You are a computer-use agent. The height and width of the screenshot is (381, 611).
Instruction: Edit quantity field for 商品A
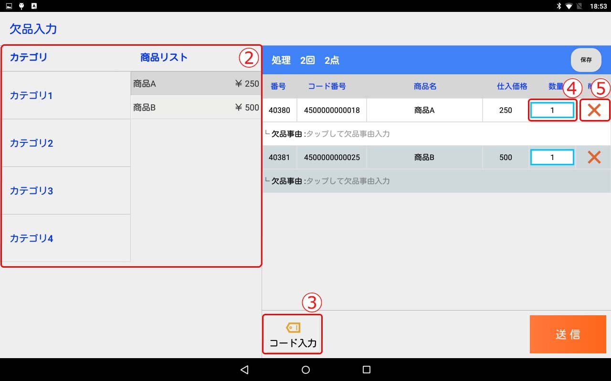[552, 110]
